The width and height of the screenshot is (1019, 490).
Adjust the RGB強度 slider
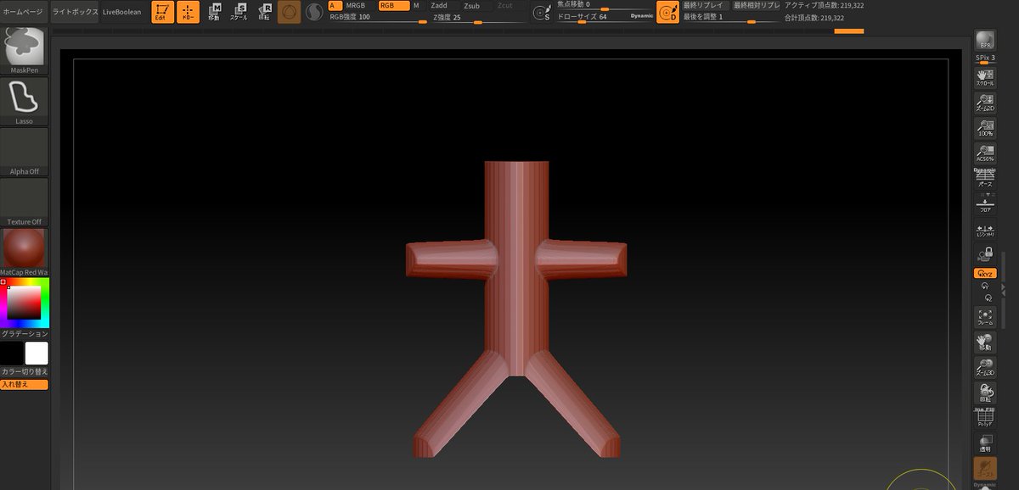377,18
